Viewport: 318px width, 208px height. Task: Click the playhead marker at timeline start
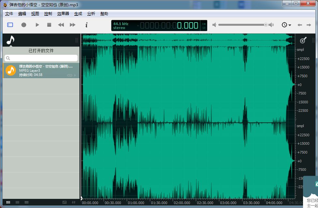[81, 198]
